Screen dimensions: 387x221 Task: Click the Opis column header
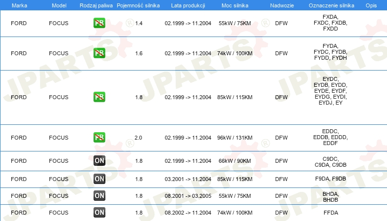click(x=371, y=5)
